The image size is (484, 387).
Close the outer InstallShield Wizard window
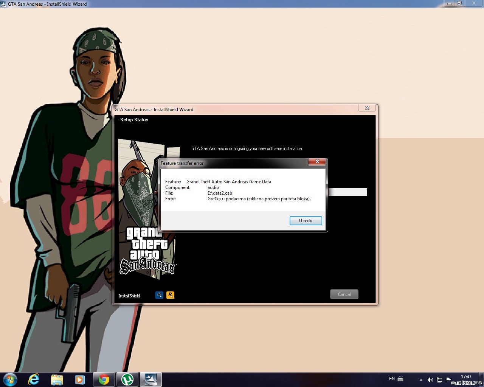tap(474, 3)
